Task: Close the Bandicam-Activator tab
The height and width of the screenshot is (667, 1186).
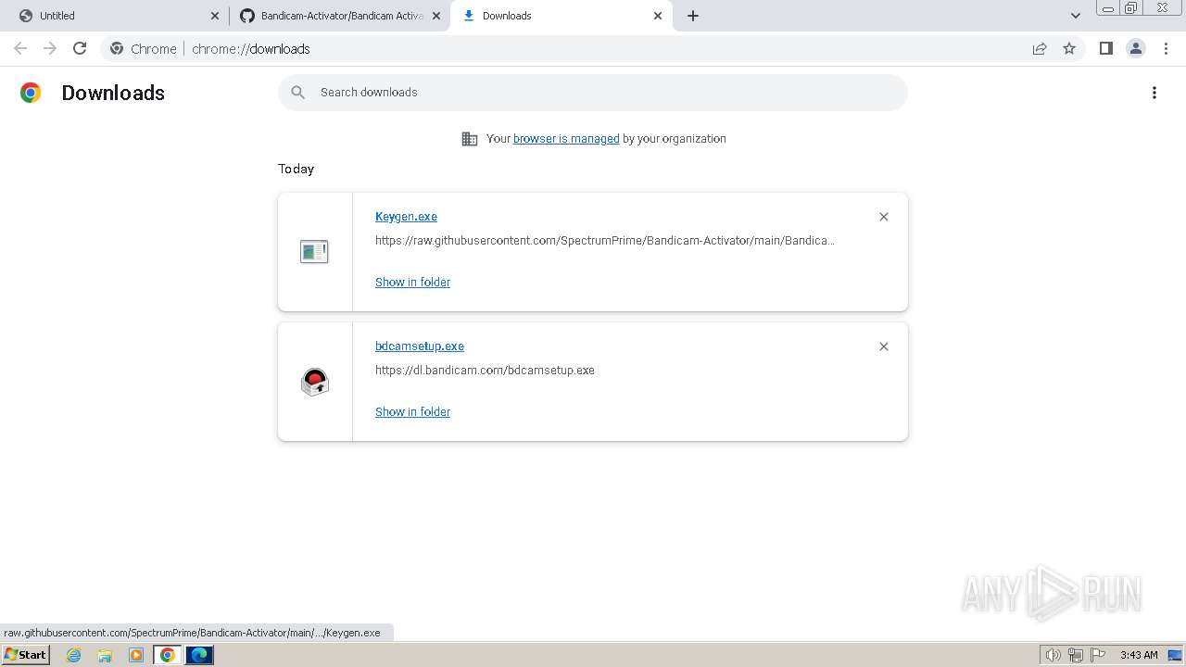Action: (436, 16)
